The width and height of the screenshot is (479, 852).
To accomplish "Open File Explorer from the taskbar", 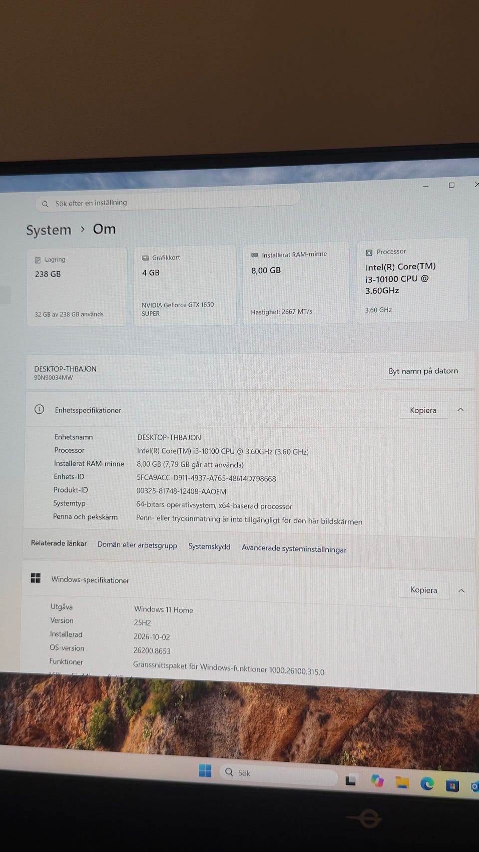I will (402, 782).
